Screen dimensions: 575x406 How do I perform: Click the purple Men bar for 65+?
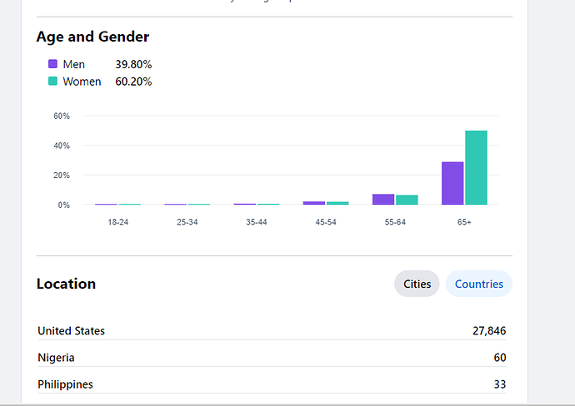click(452, 183)
